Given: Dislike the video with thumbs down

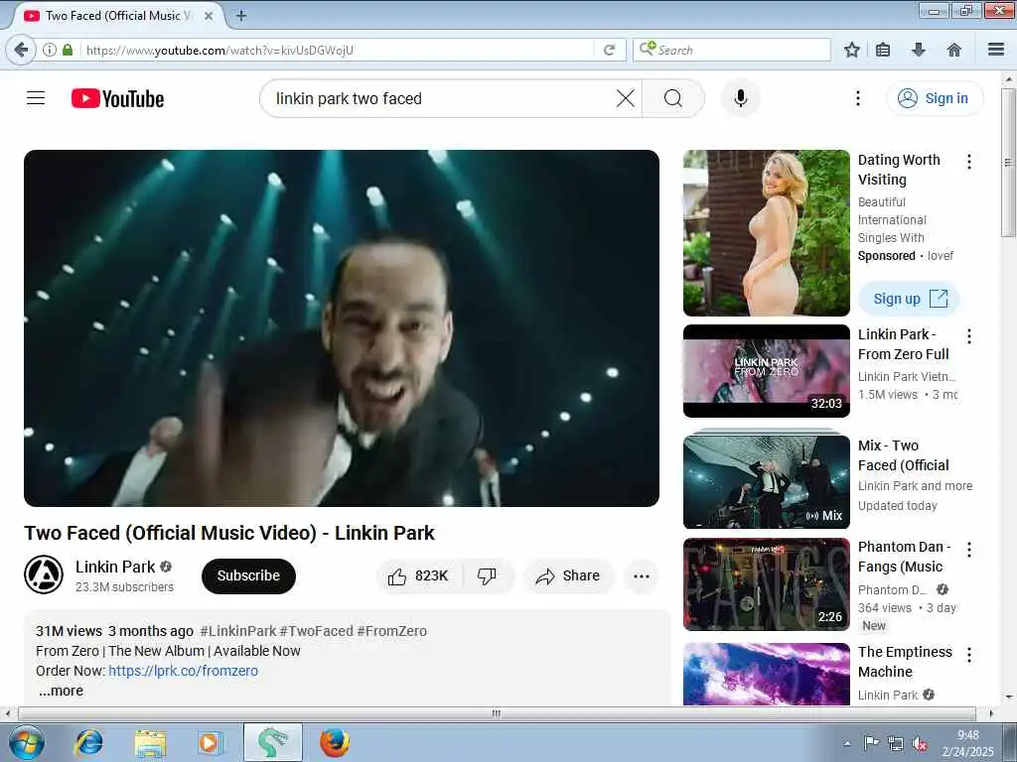Looking at the screenshot, I should [487, 576].
